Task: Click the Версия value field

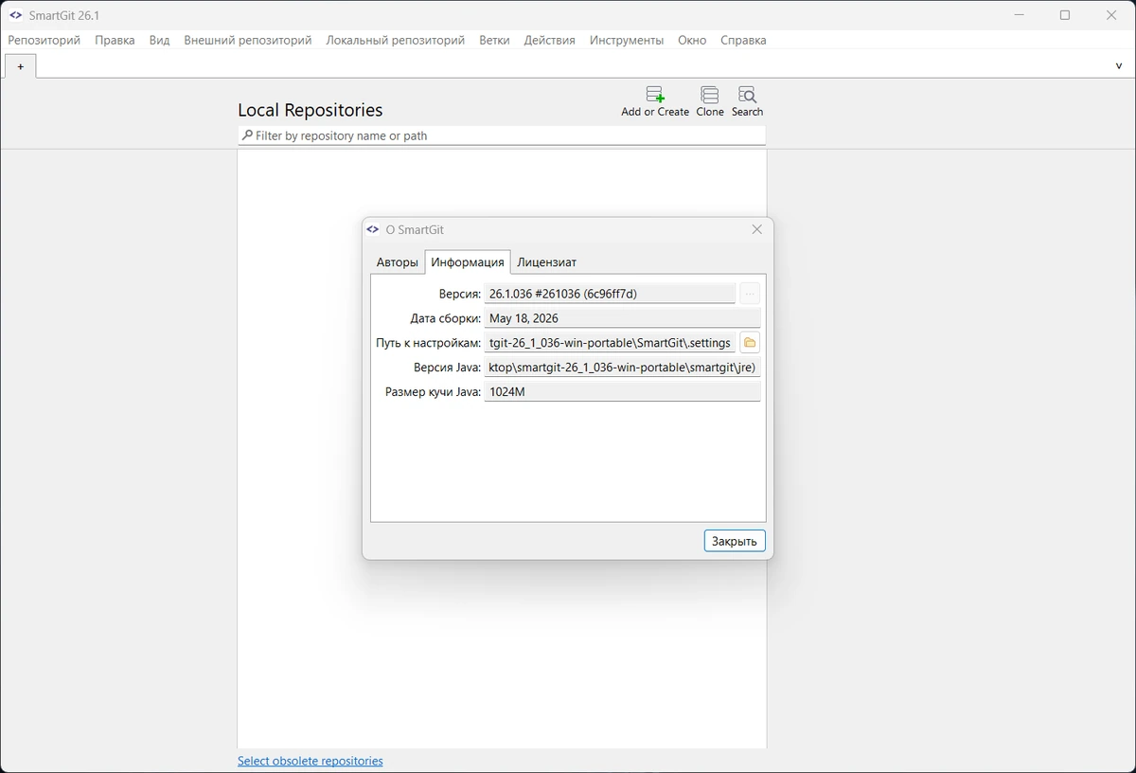Action: tap(610, 294)
